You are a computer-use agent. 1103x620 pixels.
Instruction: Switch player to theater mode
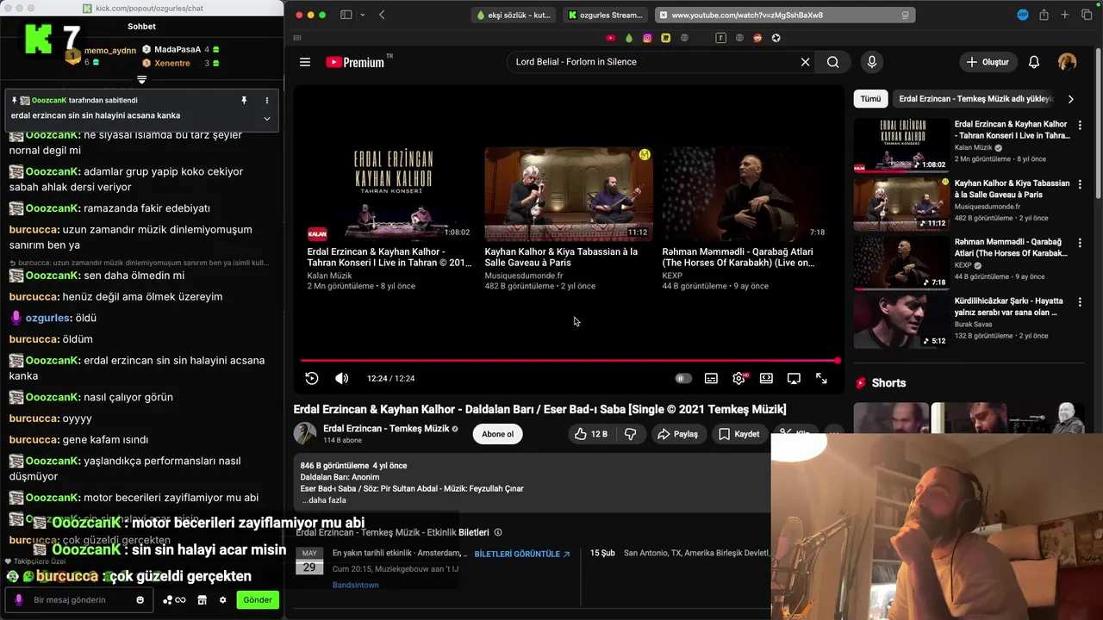(x=766, y=378)
